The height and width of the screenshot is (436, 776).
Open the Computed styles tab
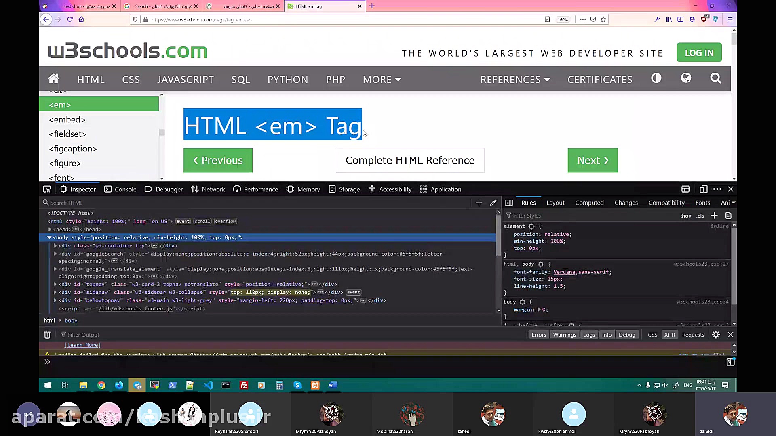coord(589,203)
